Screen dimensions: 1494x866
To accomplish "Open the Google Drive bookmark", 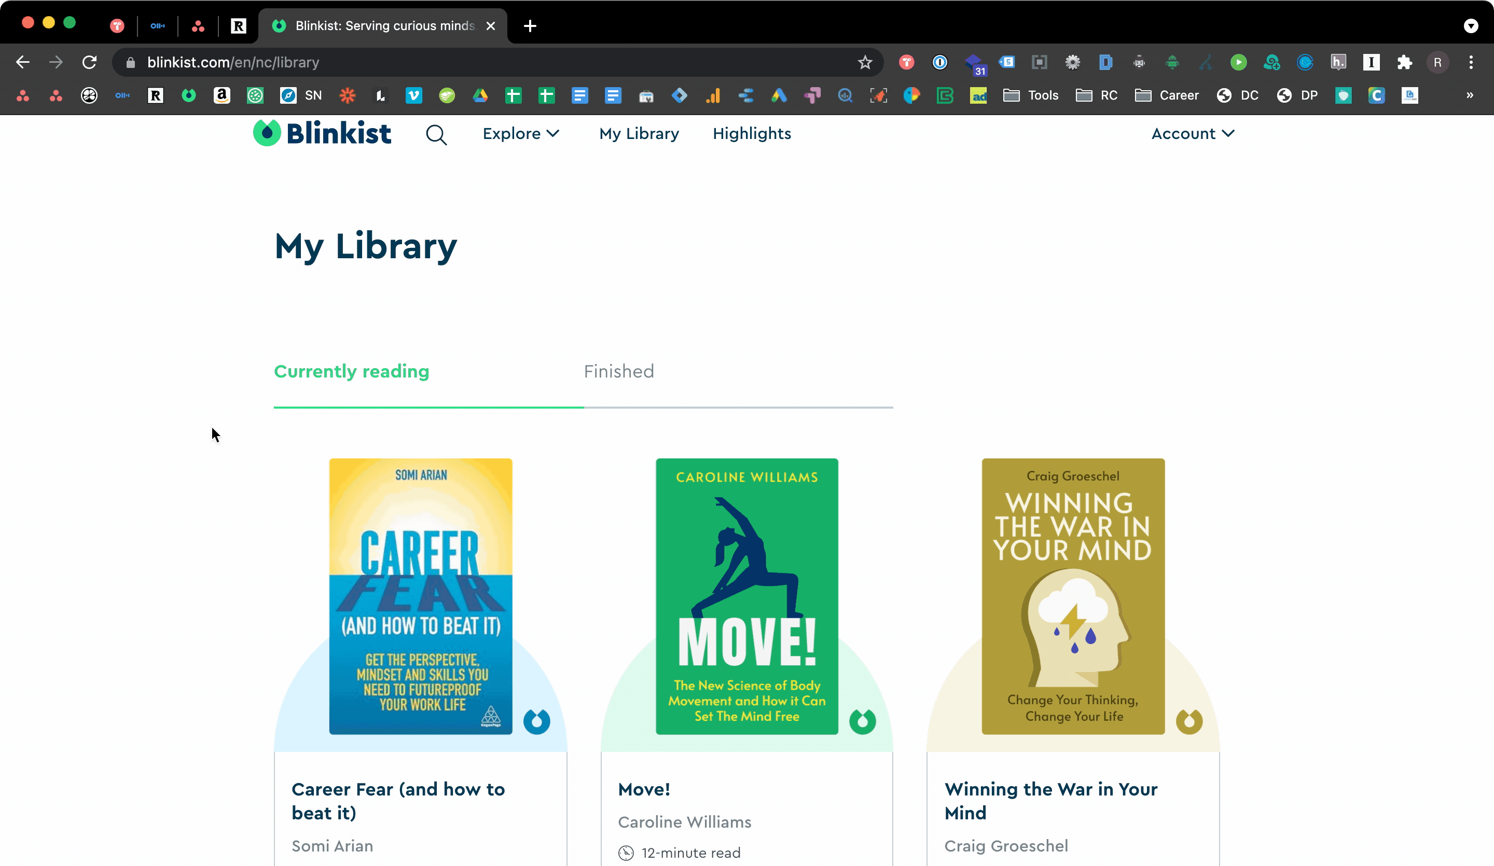I will pos(480,95).
